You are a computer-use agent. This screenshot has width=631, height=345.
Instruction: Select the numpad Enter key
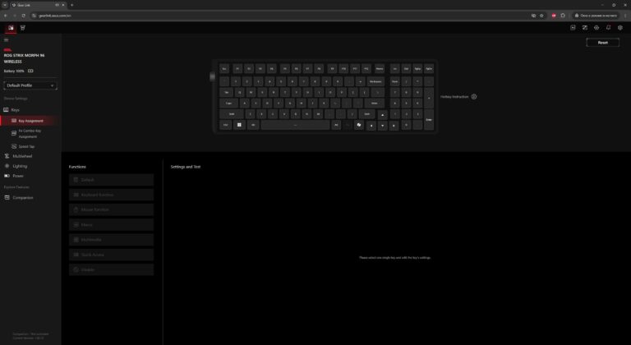tap(429, 120)
